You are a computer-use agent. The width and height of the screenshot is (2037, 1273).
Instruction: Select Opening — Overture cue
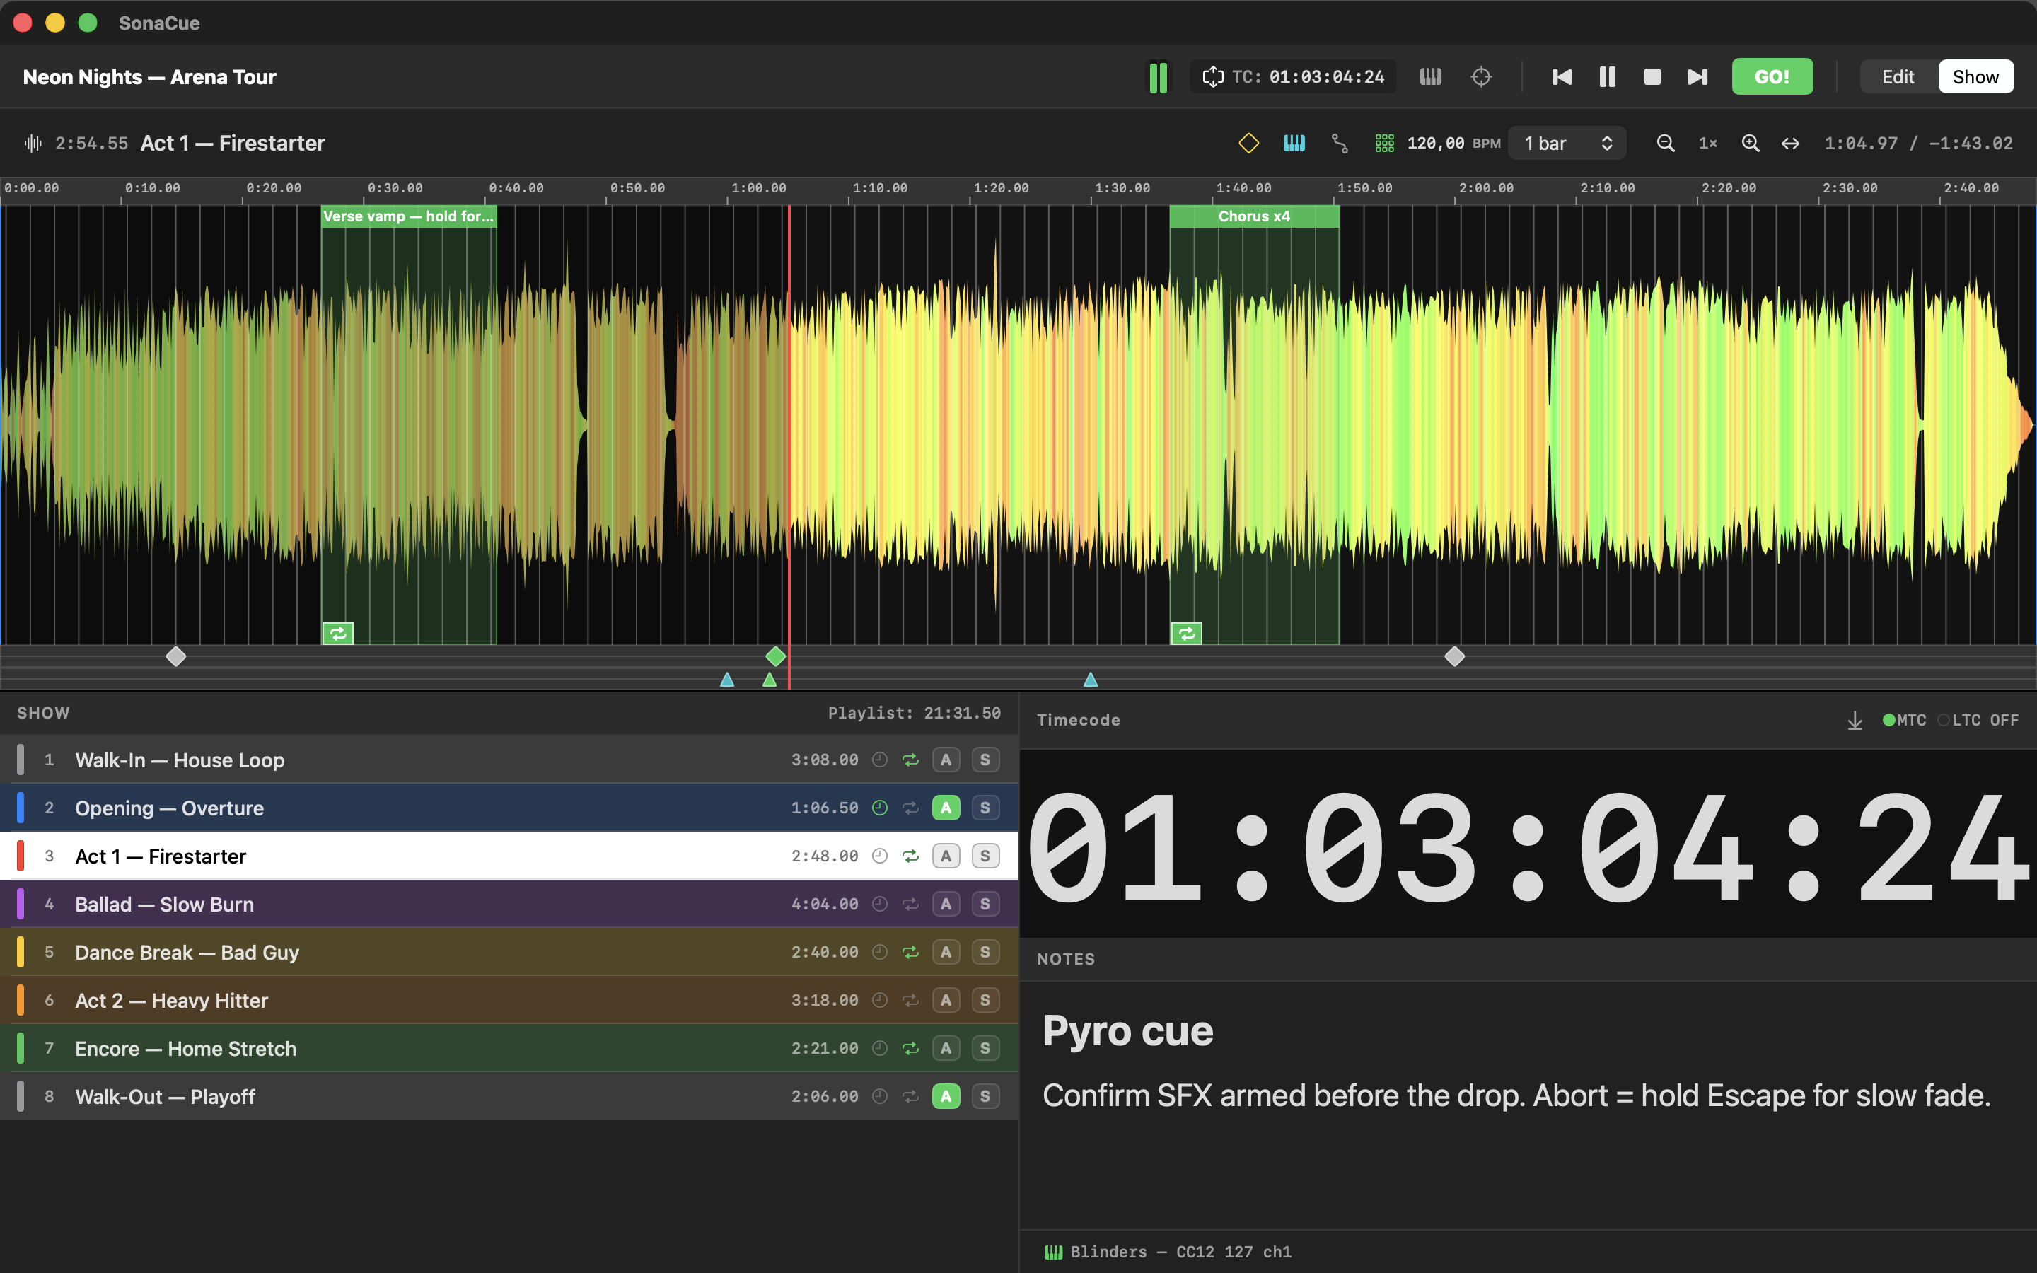tap(509, 808)
